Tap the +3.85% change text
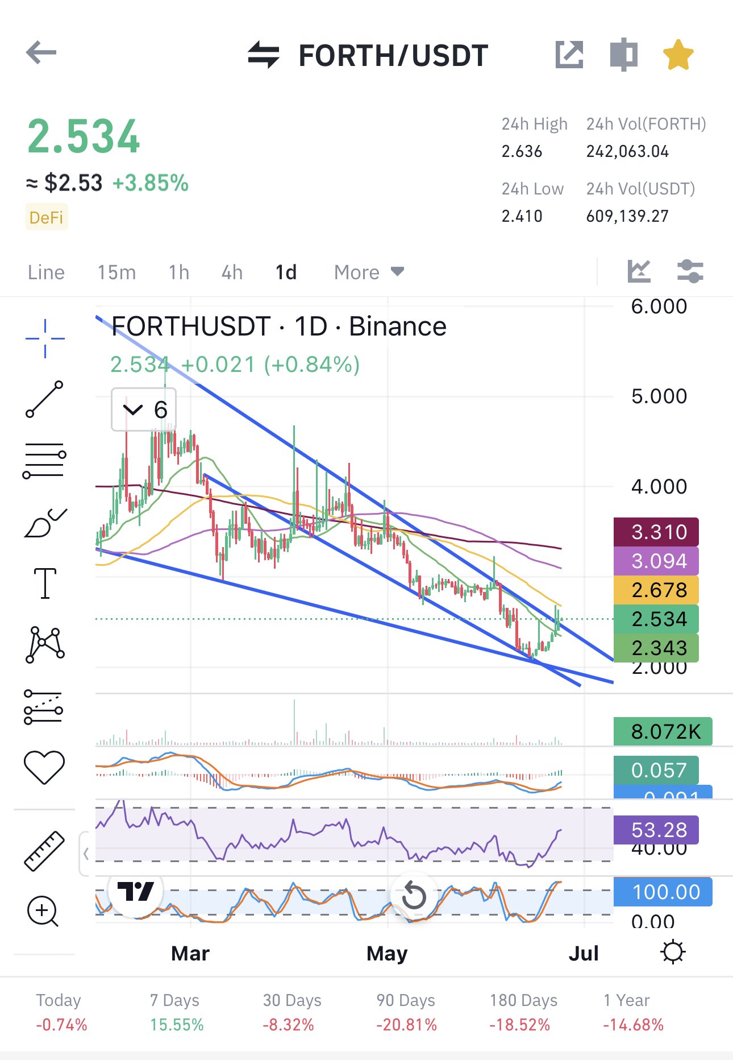 coord(150,183)
